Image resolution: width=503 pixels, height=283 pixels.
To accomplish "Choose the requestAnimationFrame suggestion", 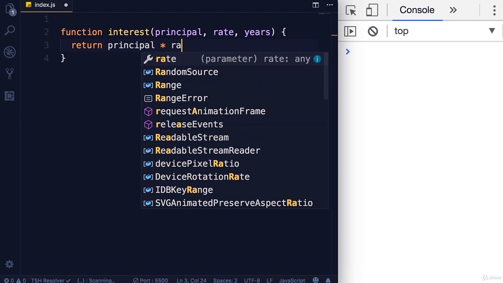I will coord(233,111).
